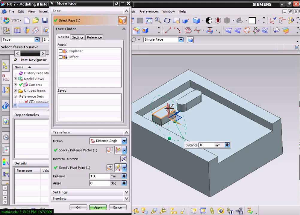The image size is (300, 215).
Task: Open the Preferences menu
Action: click(149, 11)
